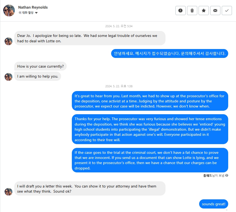Mark conversation unread with envelope icon
Image resolution: width=236 pixels, height=212 pixels.
click(x=215, y=11)
